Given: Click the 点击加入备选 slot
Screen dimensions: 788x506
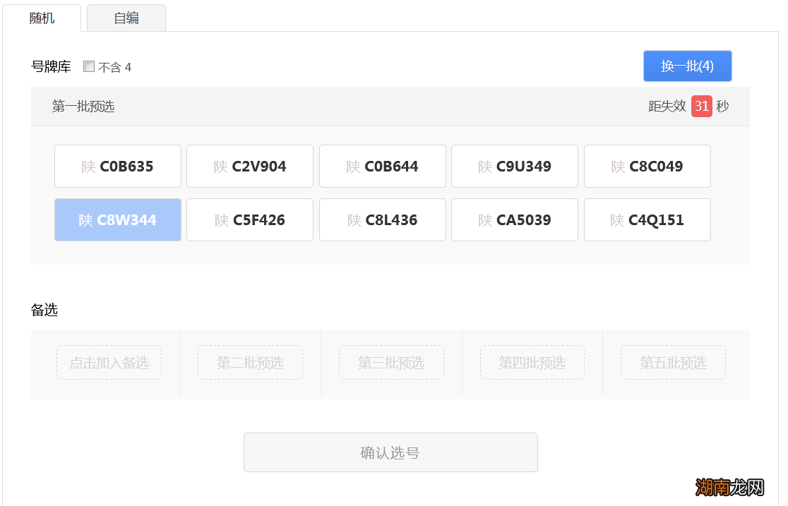Looking at the screenshot, I should (109, 363).
